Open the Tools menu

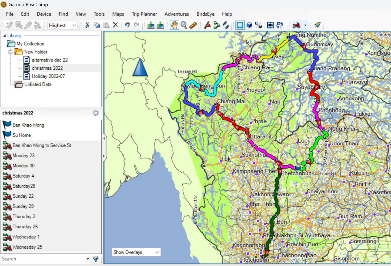click(99, 14)
